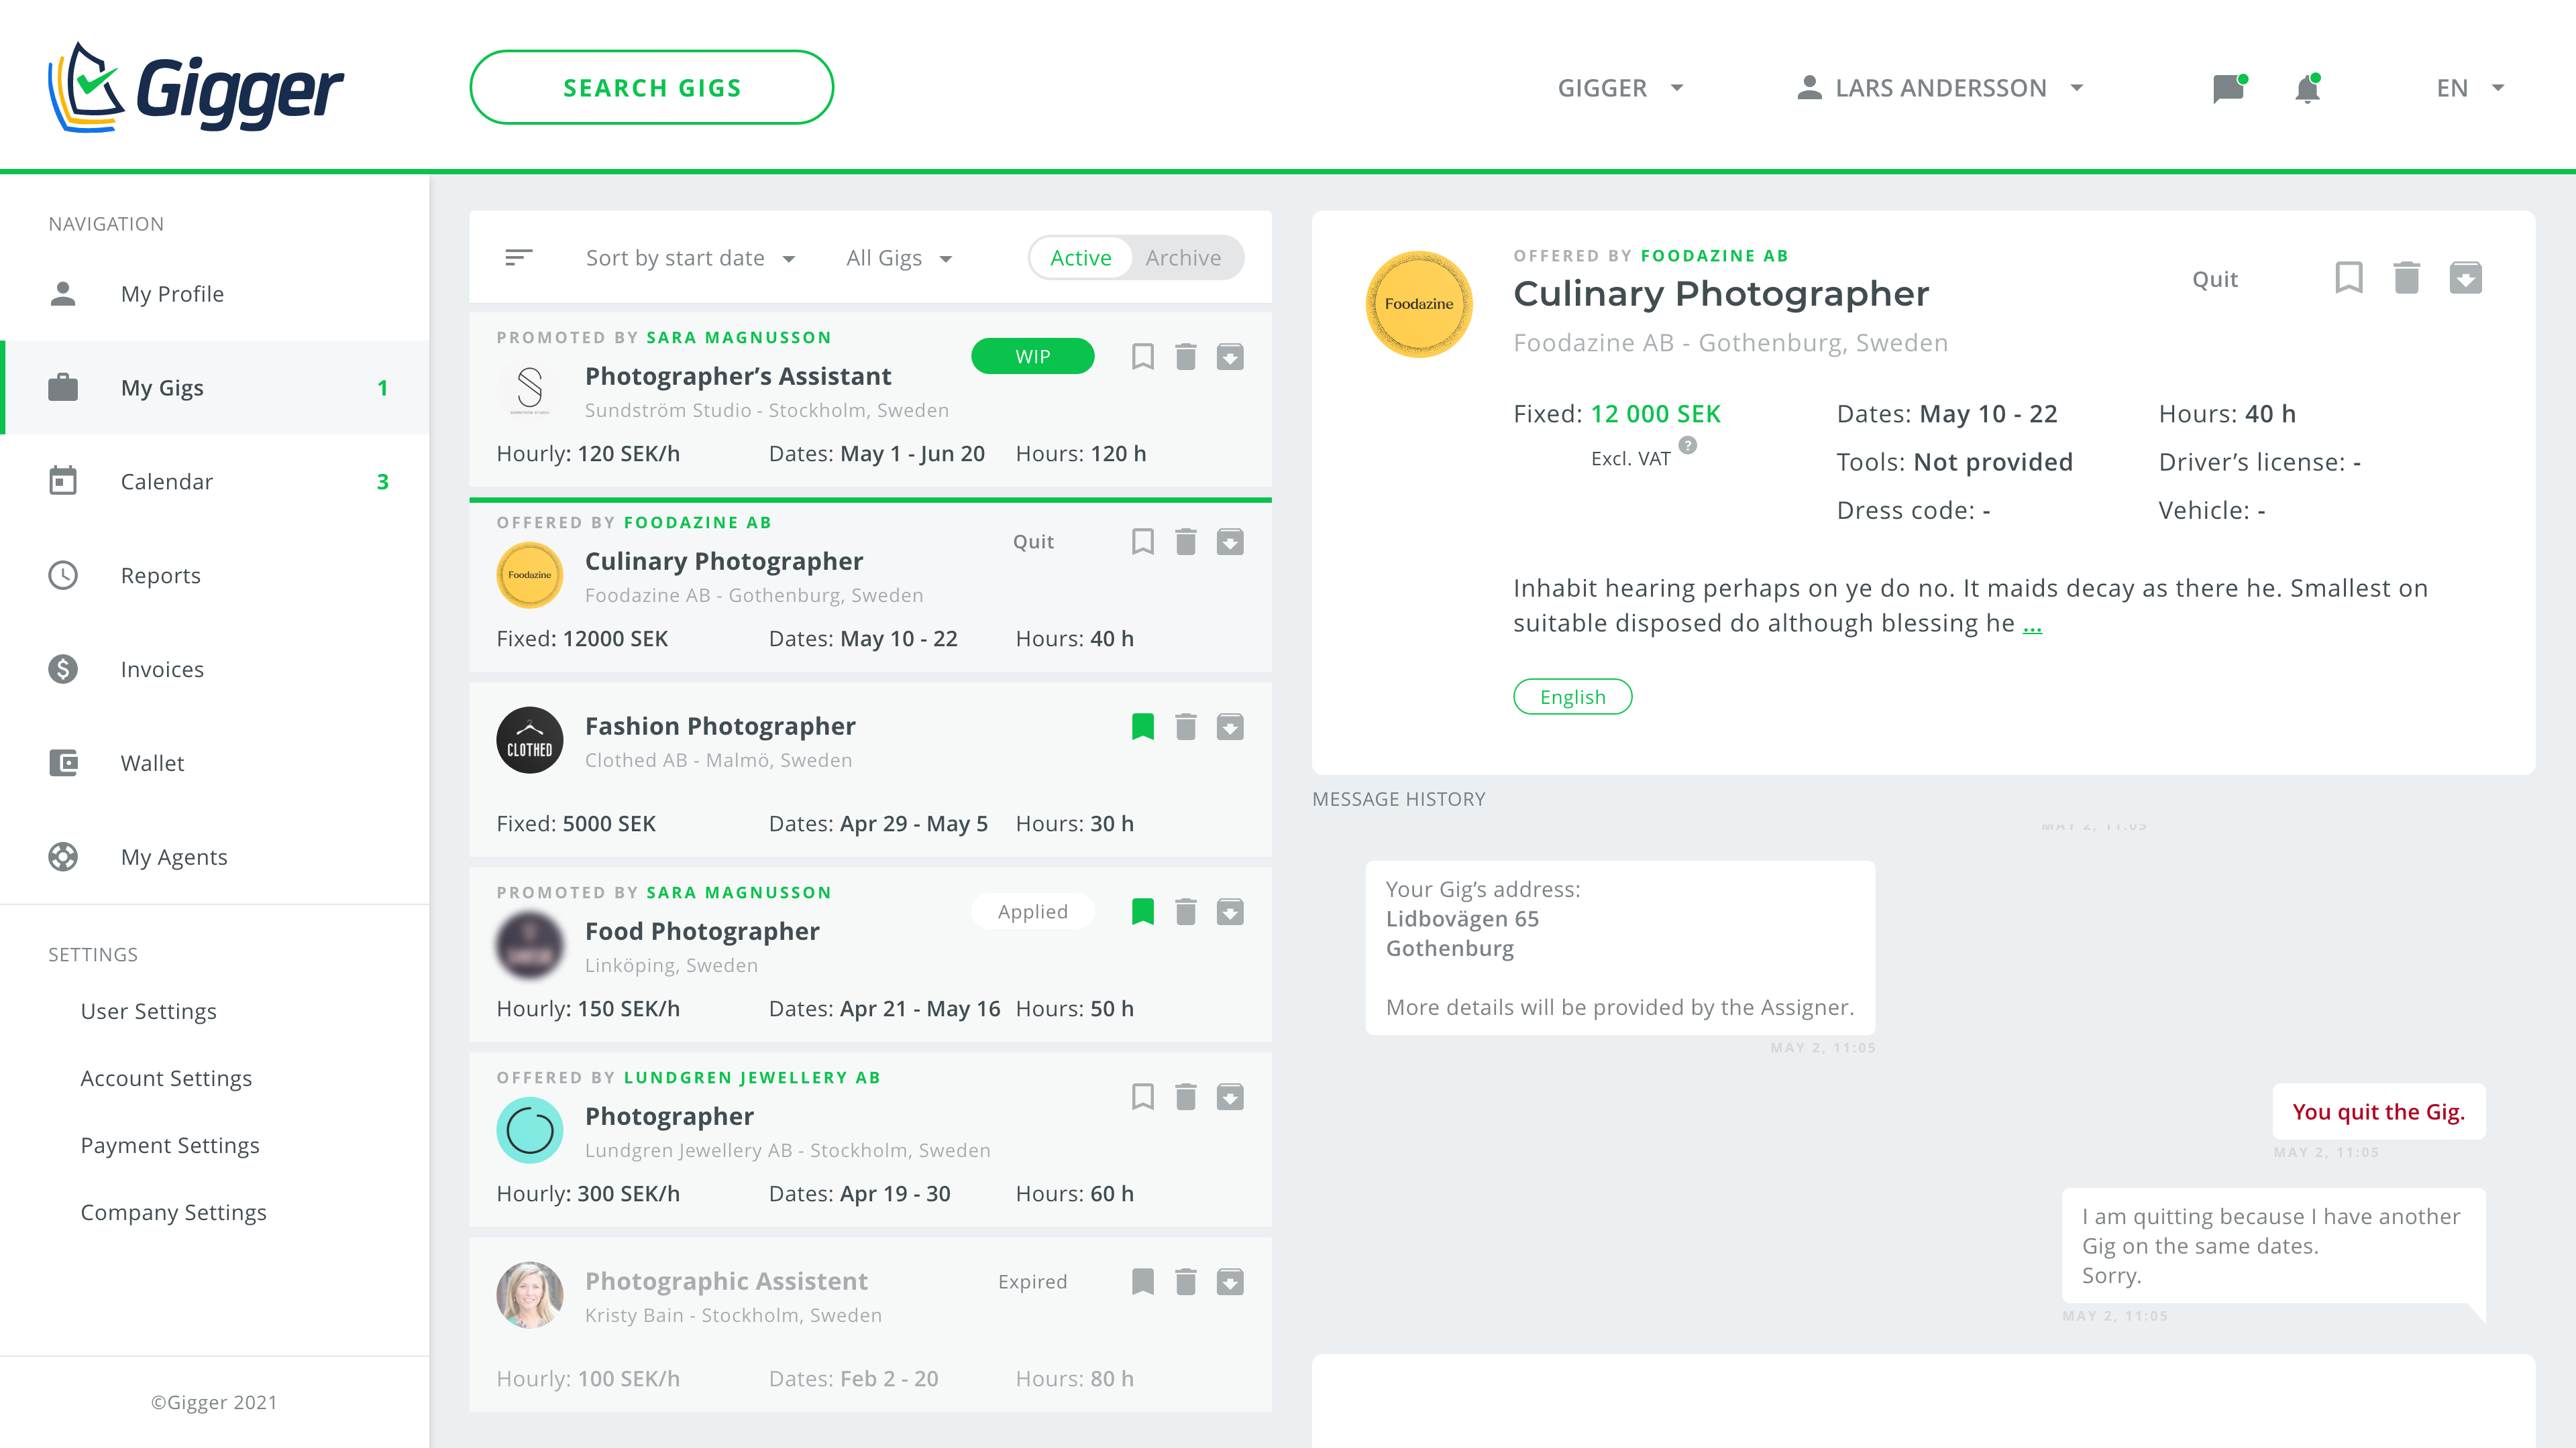
Task: Bookmark gig in Culinary Photographer detail panel
Action: [x=2349, y=278]
